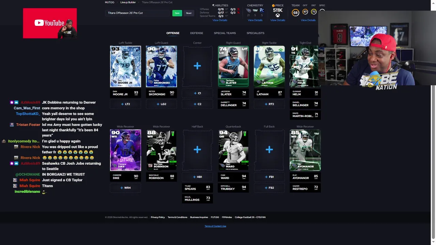This screenshot has width=436, height=245.
Task: Save the lineup with the green Save button
Action: click(177, 13)
